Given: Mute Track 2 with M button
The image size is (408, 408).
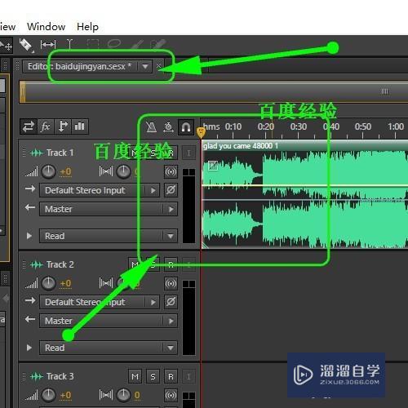Looking at the screenshot, I should point(135,264).
